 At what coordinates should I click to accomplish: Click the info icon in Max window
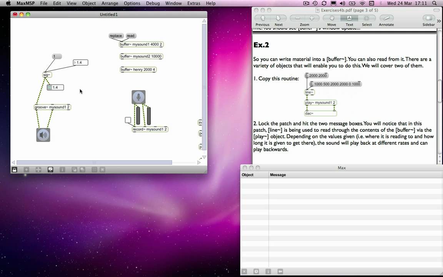coord(268,271)
